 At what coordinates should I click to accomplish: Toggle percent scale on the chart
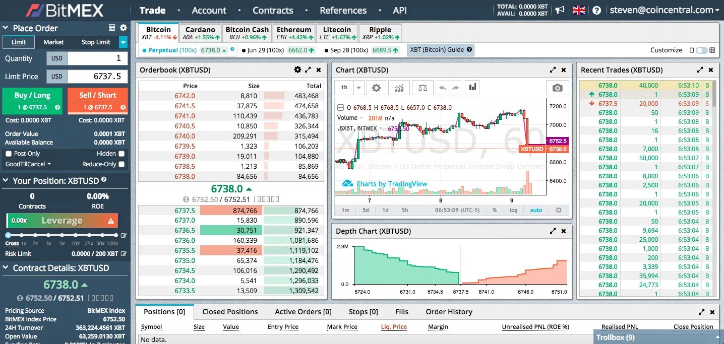click(495, 210)
